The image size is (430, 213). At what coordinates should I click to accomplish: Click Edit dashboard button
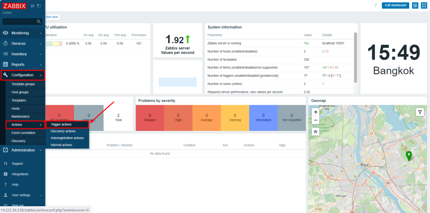(x=395, y=5)
